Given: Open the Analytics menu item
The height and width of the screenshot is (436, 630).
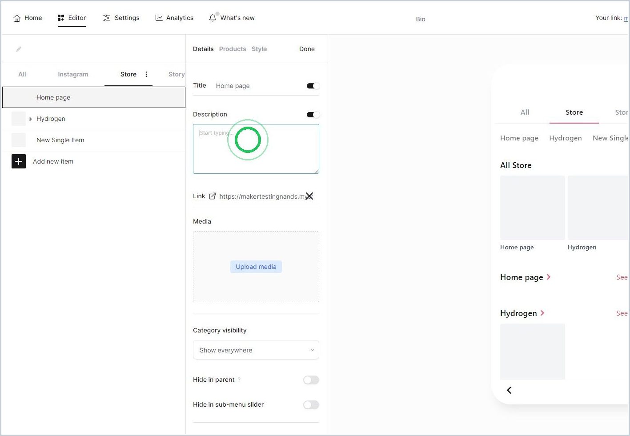Looking at the screenshot, I should point(174,18).
